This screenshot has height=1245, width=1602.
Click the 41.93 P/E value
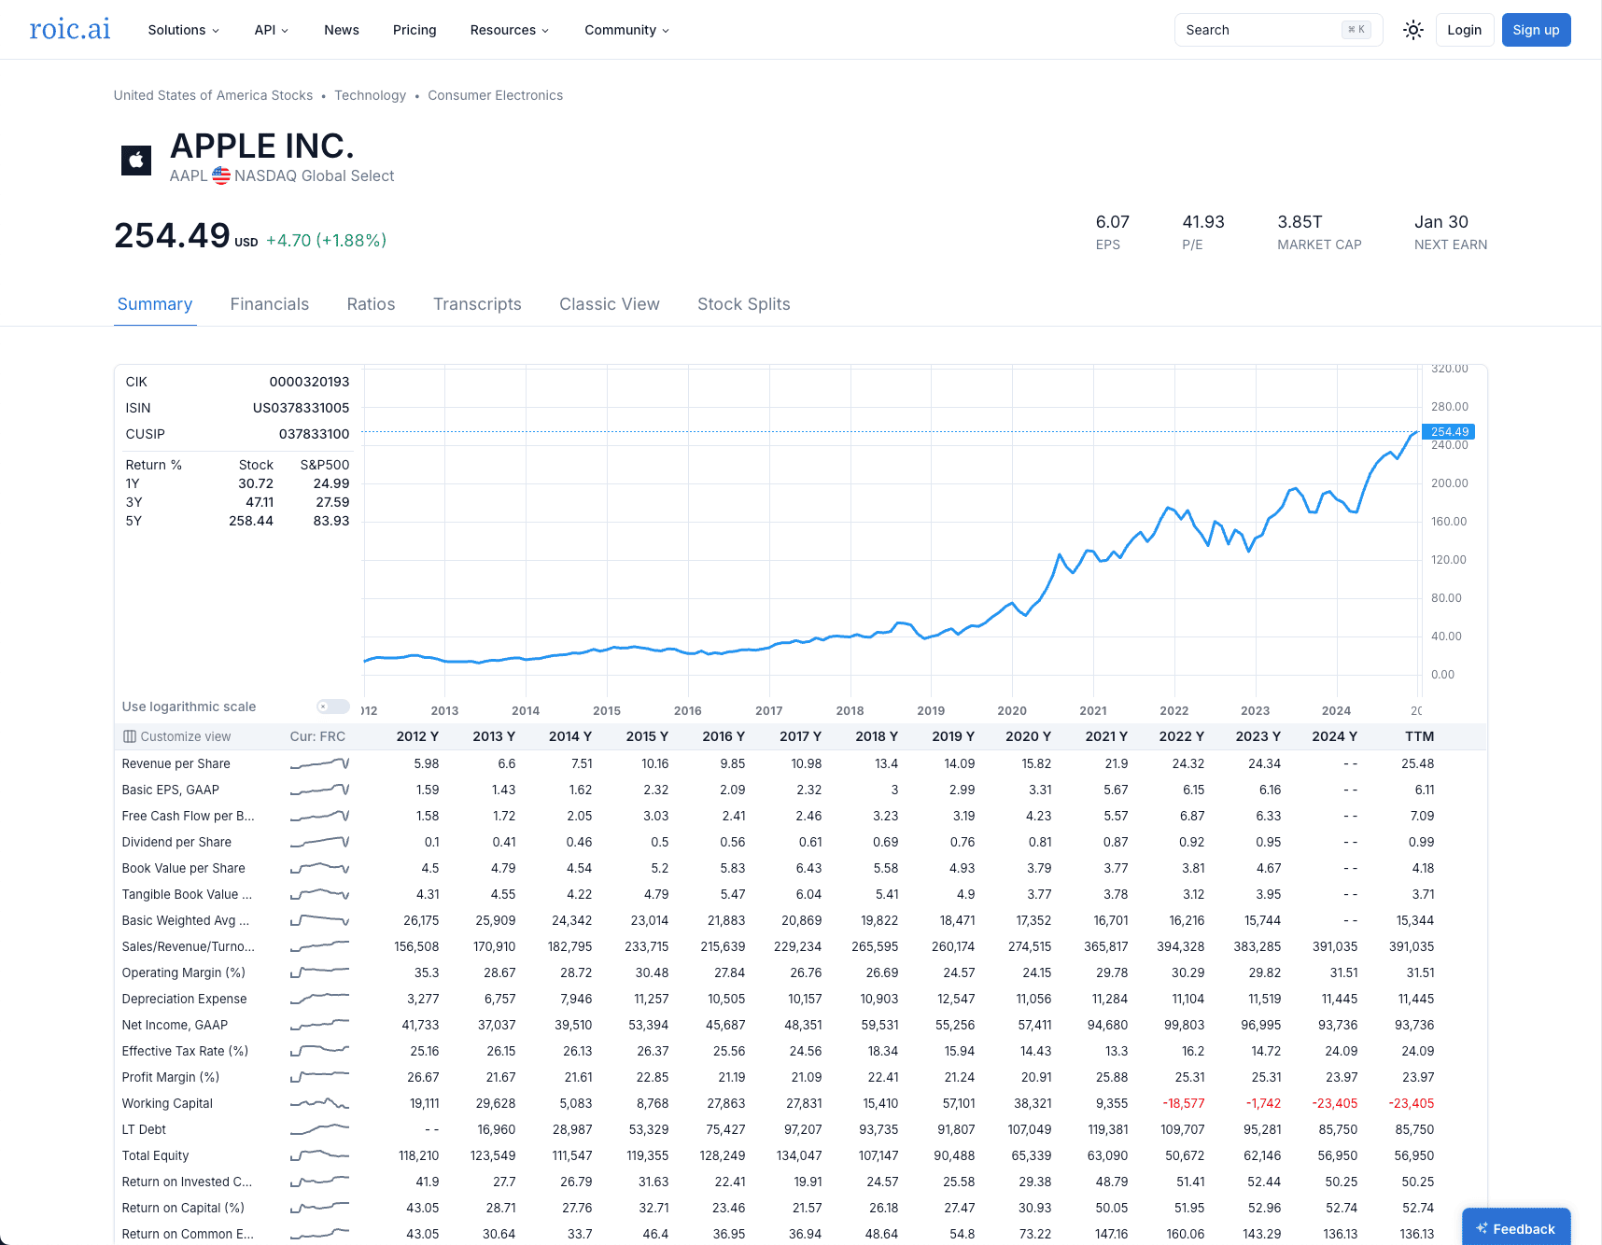pos(1203,222)
